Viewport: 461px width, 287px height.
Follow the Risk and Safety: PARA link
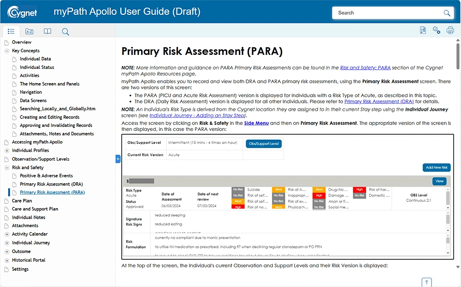[365, 68]
